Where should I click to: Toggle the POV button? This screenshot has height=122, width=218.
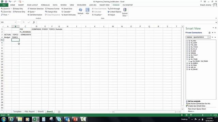87,11
